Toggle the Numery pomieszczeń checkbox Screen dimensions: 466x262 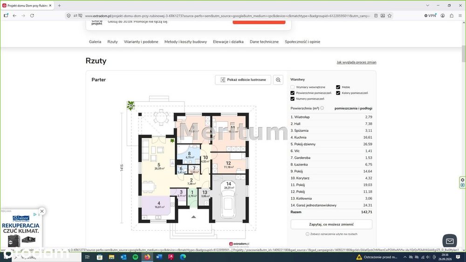point(293,99)
